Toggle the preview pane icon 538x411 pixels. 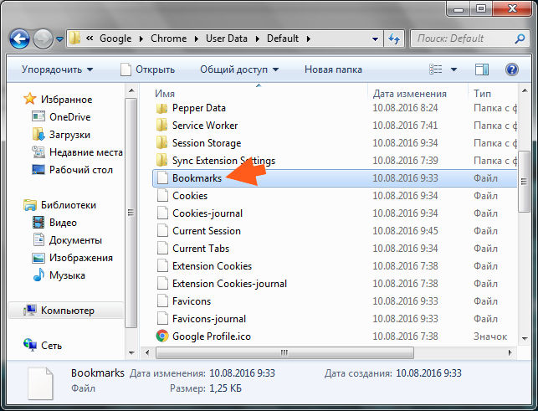(x=482, y=69)
